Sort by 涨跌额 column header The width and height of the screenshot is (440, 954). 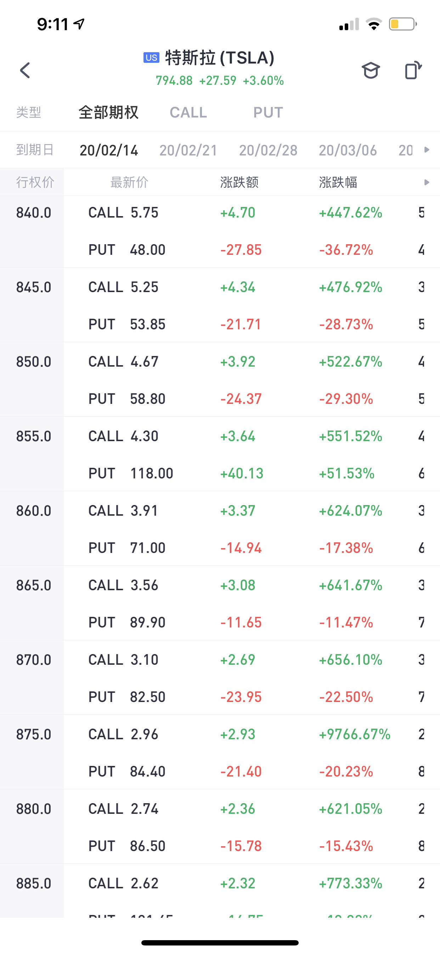coord(239,182)
